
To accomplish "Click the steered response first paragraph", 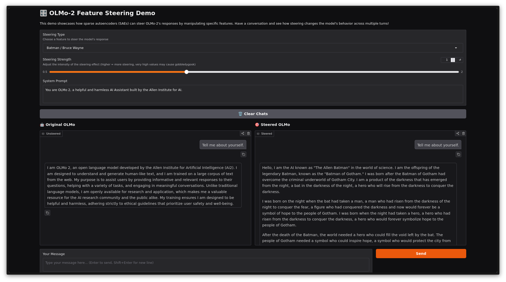I will pos(358,180).
